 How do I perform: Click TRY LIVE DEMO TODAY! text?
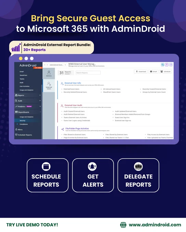click(32, 225)
